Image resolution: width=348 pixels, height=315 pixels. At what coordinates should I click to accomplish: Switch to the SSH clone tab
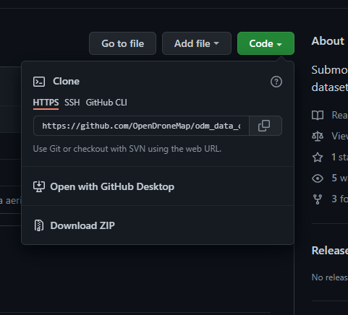[x=72, y=103]
